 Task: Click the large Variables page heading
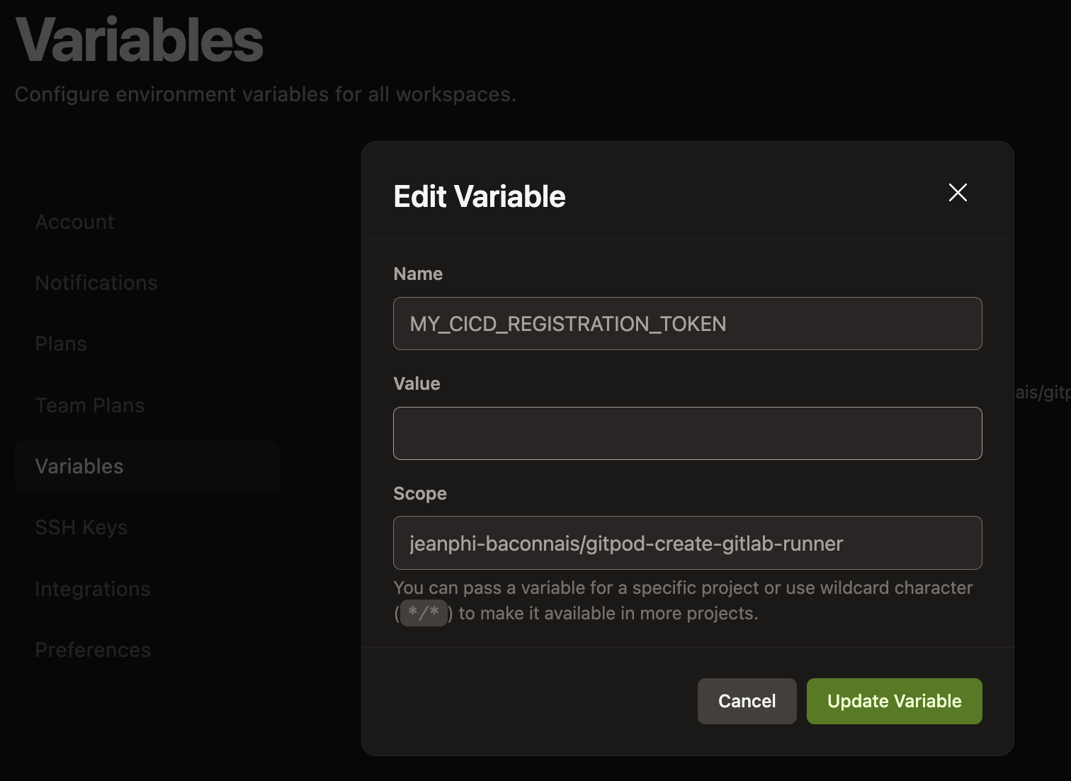140,40
